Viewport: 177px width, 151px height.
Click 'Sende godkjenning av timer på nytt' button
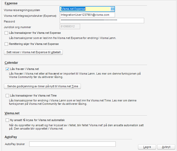coord(43,86)
